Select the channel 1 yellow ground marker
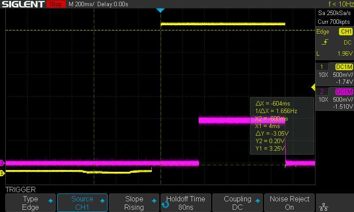 point(2,173)
